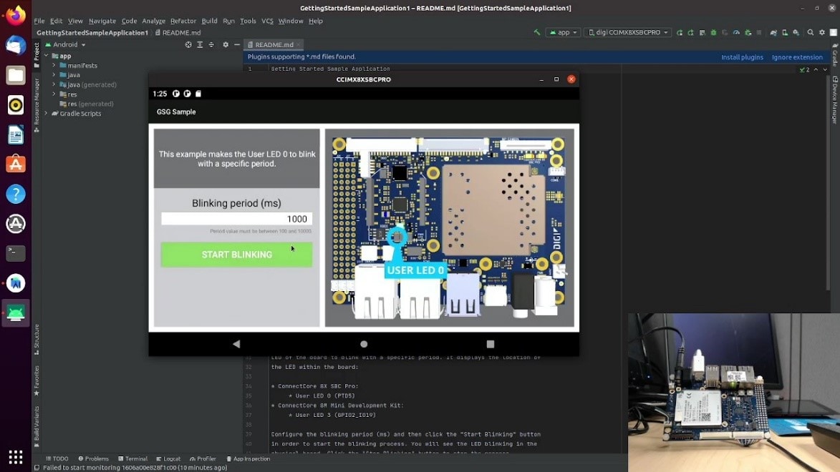Image resolution: width=840 pixels, height=472 pixels.
Task: Launch the Profiler from the toolbar
Action: point(737,32)
